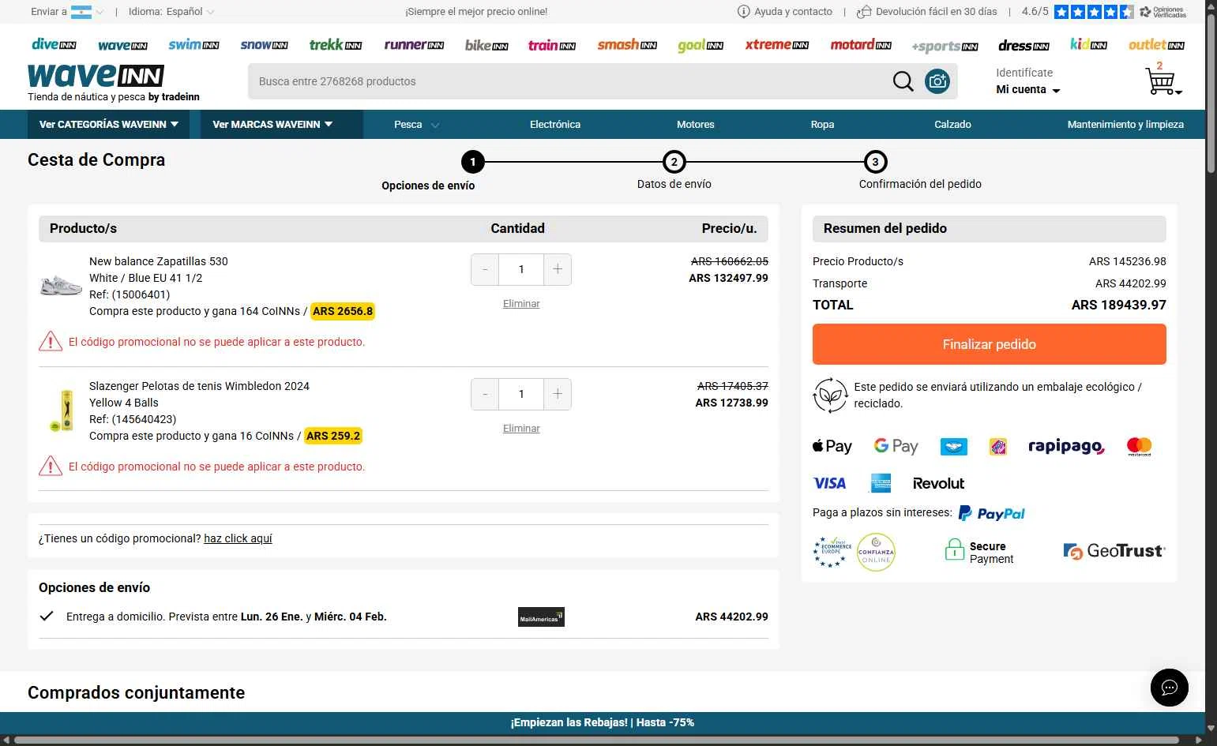Image resolution: width=1217 pixels, height=746 pixels.
Task: Click the New Balance quantity field
Action: point(521,269)
